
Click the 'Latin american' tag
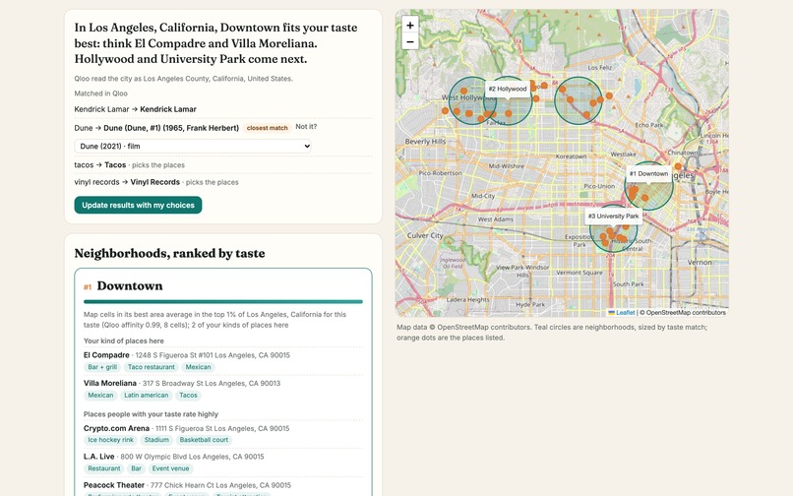[147, 396]
